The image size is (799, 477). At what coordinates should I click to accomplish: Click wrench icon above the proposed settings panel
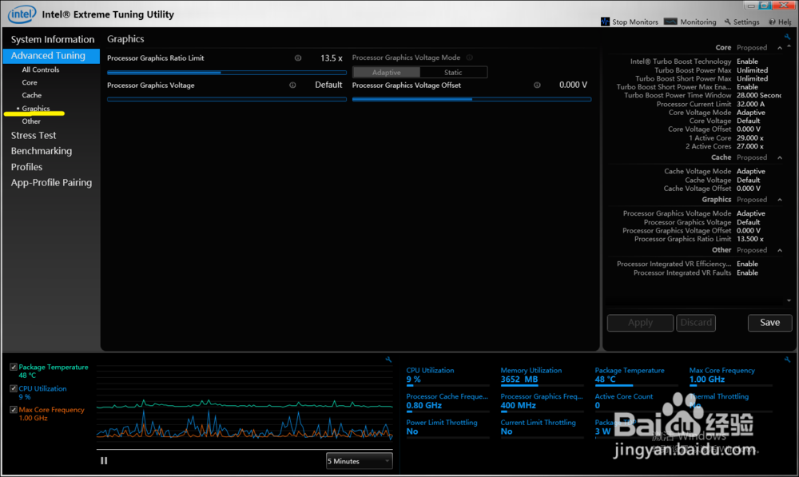point(787,37)
